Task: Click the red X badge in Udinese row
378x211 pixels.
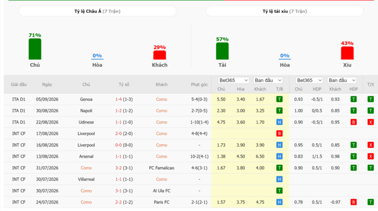Action: pyautogui.click(x=370, y=122)
